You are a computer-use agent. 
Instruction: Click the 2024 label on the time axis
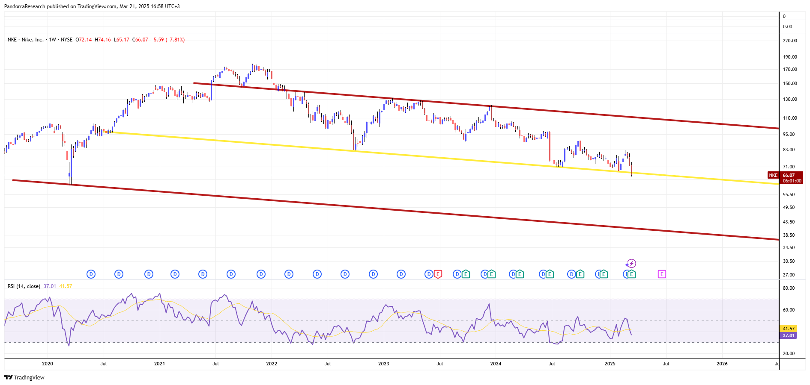click(x=496, y=364)
